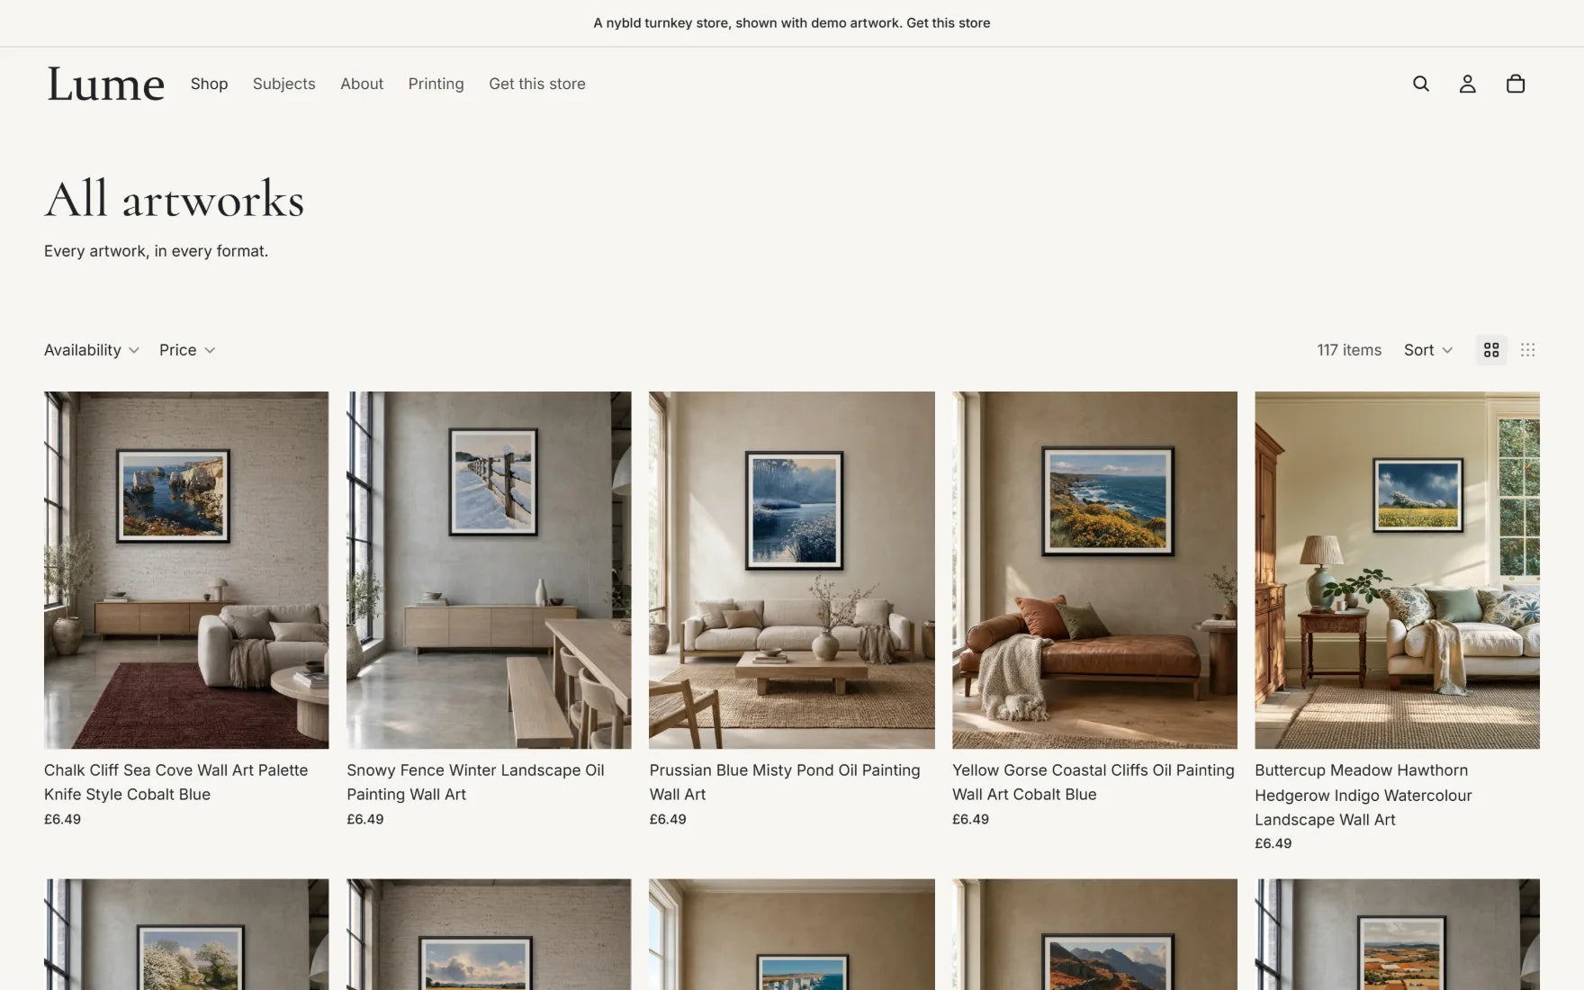Click Buttercup Meadow Hawthorn Hedgerow title link
Screen dimensions: 1584x990
click(x=1363, y=795)
